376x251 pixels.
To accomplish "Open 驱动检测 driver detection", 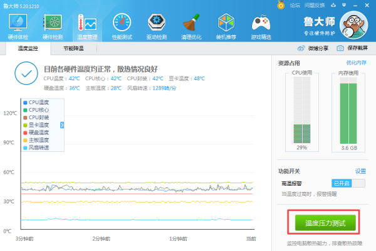I will pyautogui.click(x=157, y=26).
